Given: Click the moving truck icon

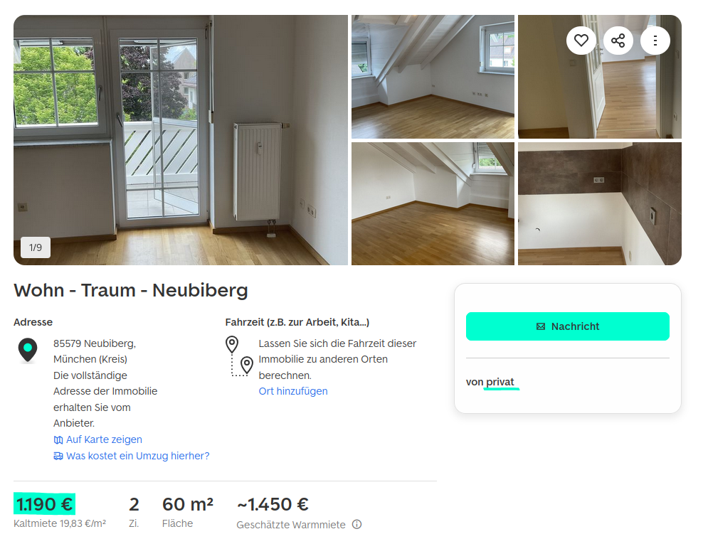Looking at the screenshot, I should click(58, 456).
